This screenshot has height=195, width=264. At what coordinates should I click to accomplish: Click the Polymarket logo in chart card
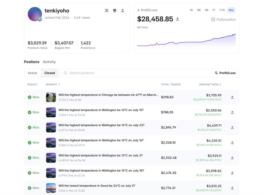(x=223, y=19)
